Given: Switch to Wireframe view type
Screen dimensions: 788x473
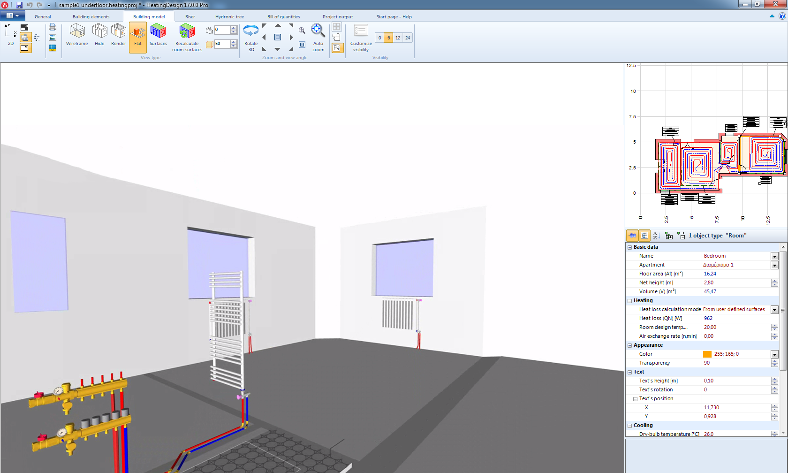Looking at the screenshot, I should (77, 35).
